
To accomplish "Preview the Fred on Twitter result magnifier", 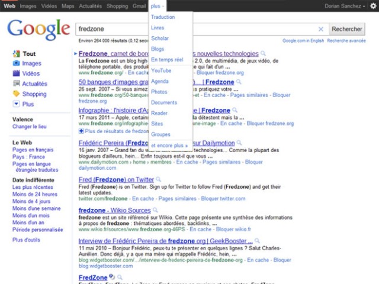I will coord(158,179).
